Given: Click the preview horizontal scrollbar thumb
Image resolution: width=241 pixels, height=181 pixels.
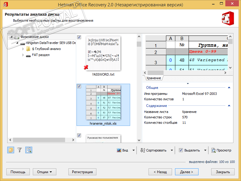Looking at the screenshot, I should coord(155,73).
